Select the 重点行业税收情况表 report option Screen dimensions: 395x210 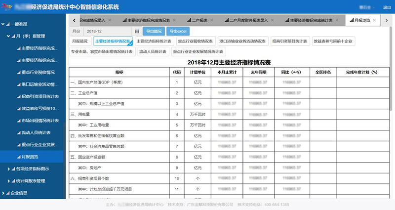point(195,41)
